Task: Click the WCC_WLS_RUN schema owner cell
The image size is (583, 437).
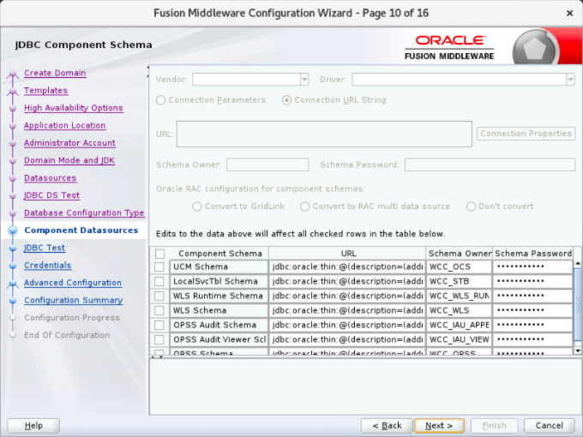Action: pos(460,296)
